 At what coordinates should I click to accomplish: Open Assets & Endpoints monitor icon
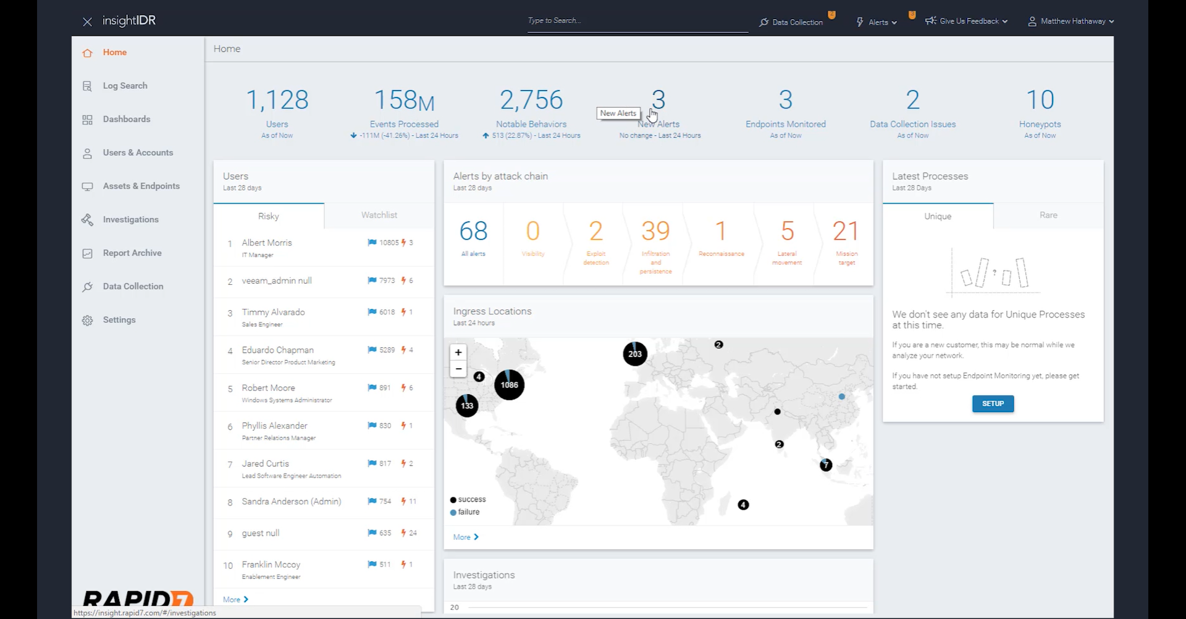(x=87, y=187)
